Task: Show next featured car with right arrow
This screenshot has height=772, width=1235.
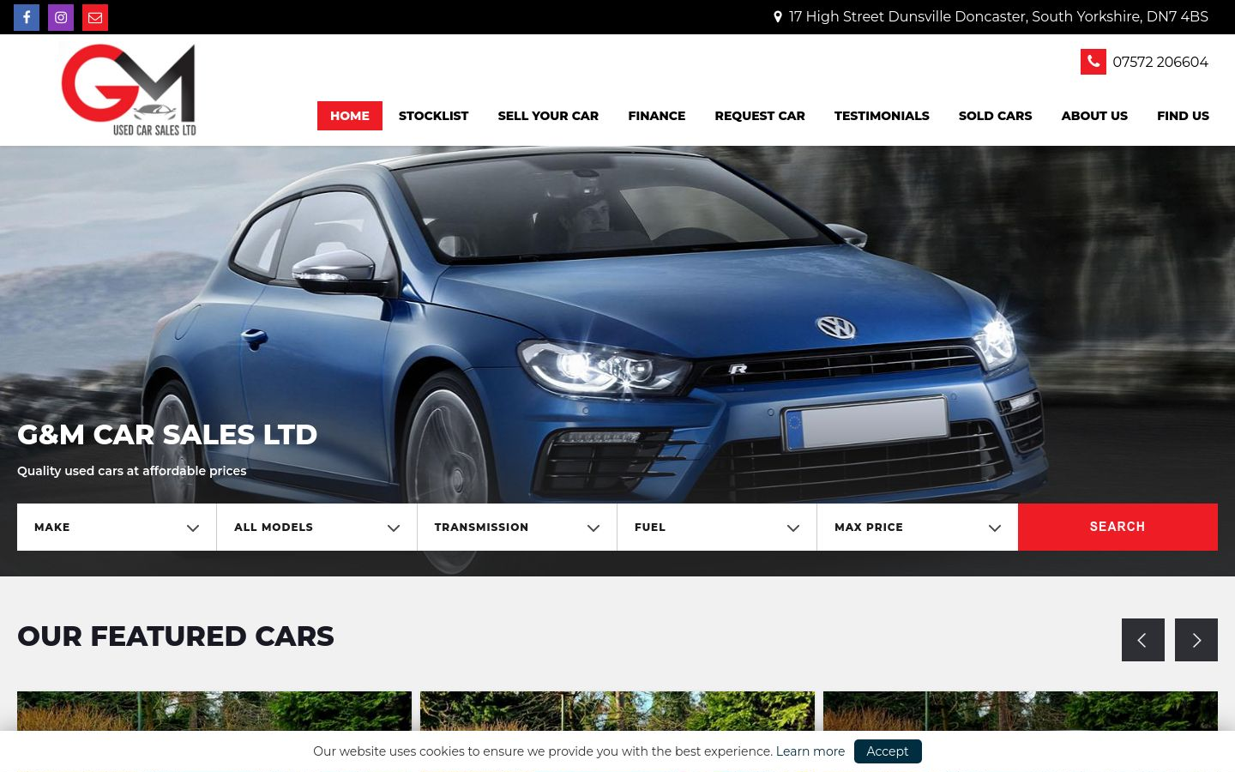Action: [1196, 640]
